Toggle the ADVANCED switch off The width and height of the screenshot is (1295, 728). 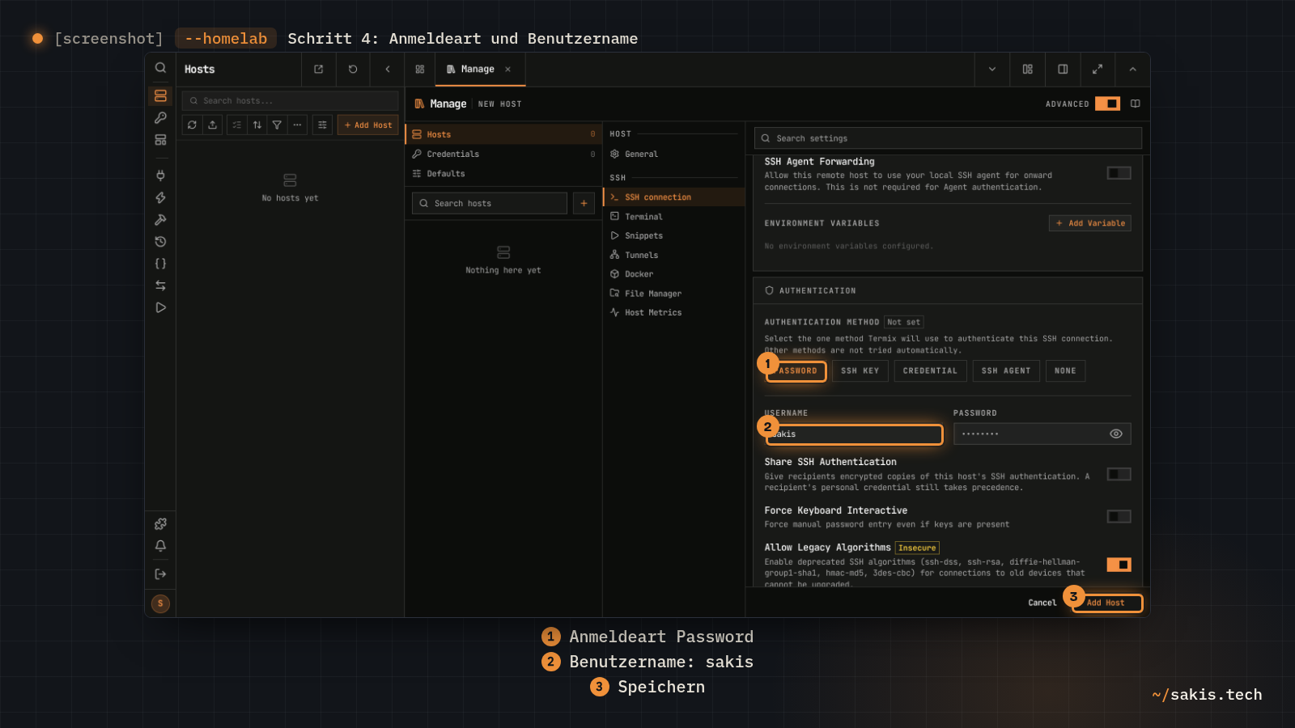click(x=1107, y=104)
